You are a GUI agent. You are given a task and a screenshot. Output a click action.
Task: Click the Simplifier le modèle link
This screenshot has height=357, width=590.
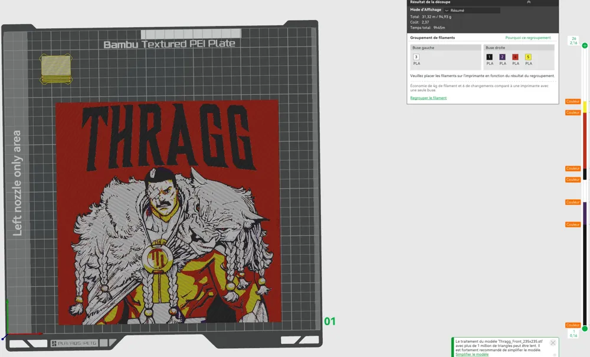tap(472, 354)
